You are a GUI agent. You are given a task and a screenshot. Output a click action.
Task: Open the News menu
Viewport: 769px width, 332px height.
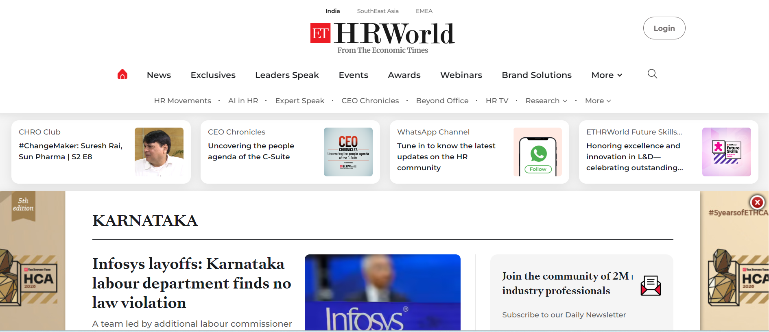tap(159, 75)
